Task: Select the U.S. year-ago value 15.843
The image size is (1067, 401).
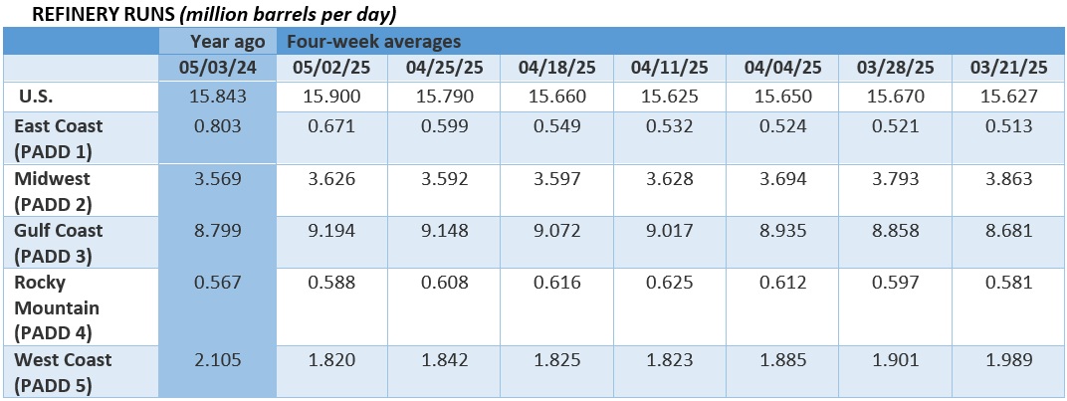Action: click(x=218, y=97)
